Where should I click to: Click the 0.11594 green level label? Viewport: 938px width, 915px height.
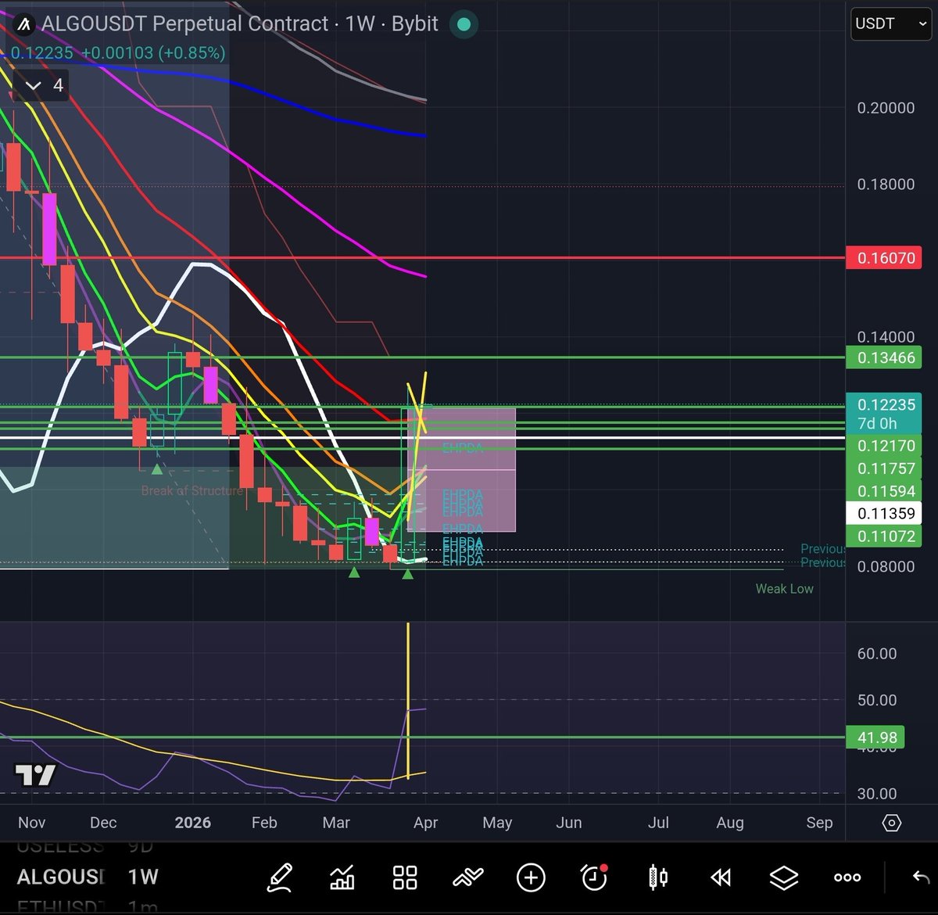tap(885, 491)
